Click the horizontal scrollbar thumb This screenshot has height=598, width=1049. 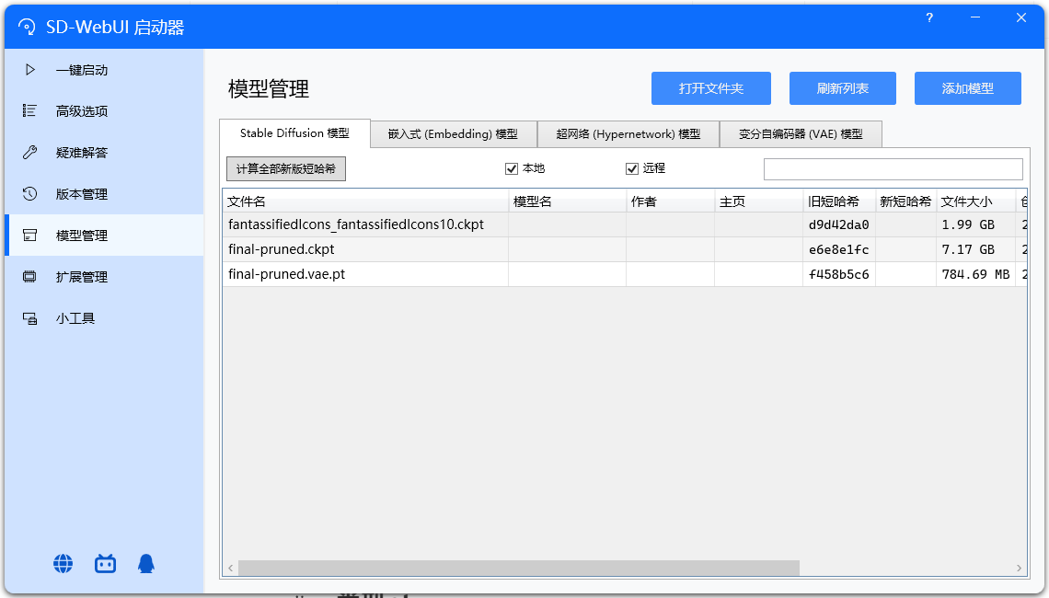tap(518, 568)
